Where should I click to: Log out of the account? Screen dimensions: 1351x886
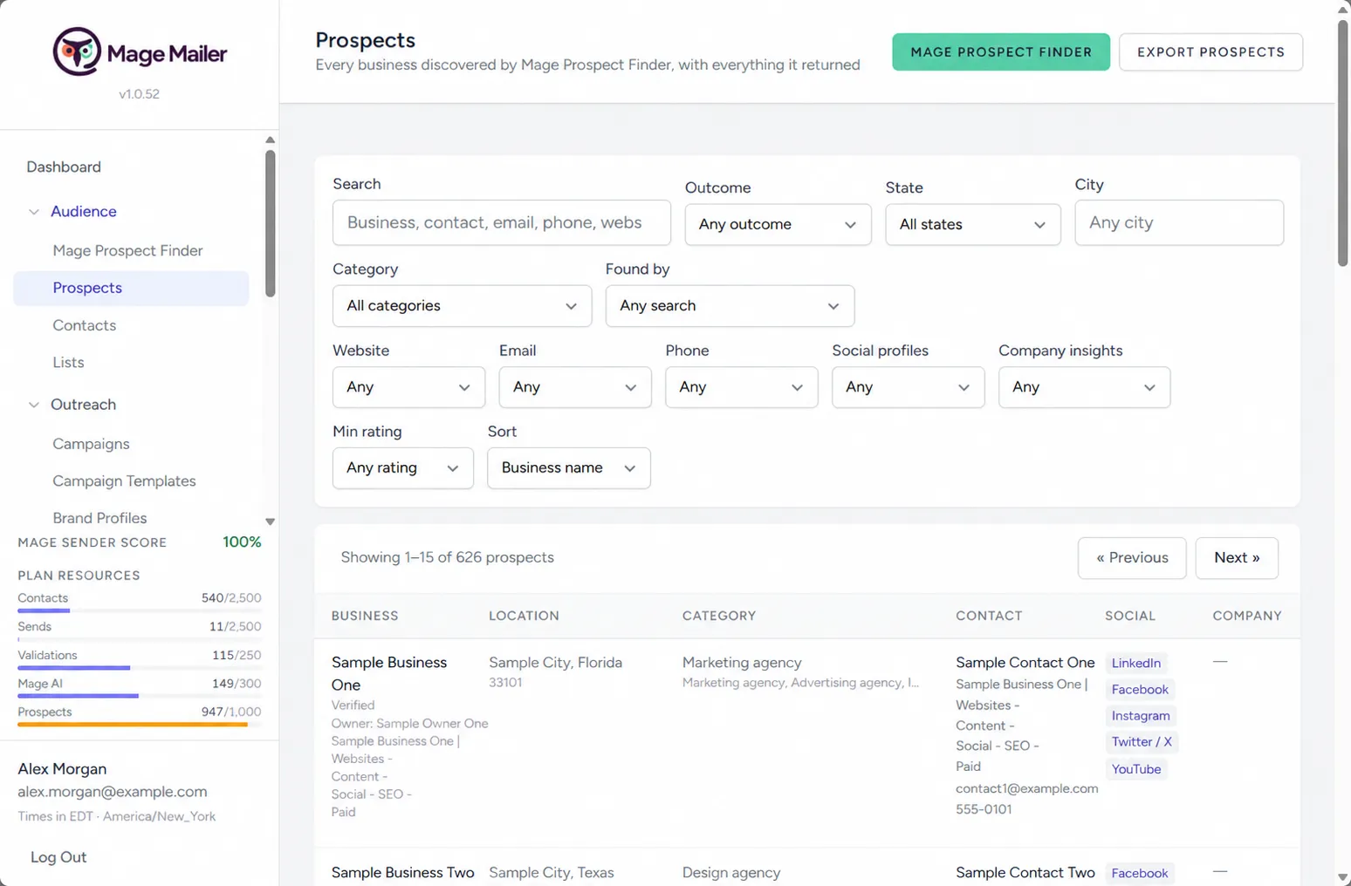58,857
